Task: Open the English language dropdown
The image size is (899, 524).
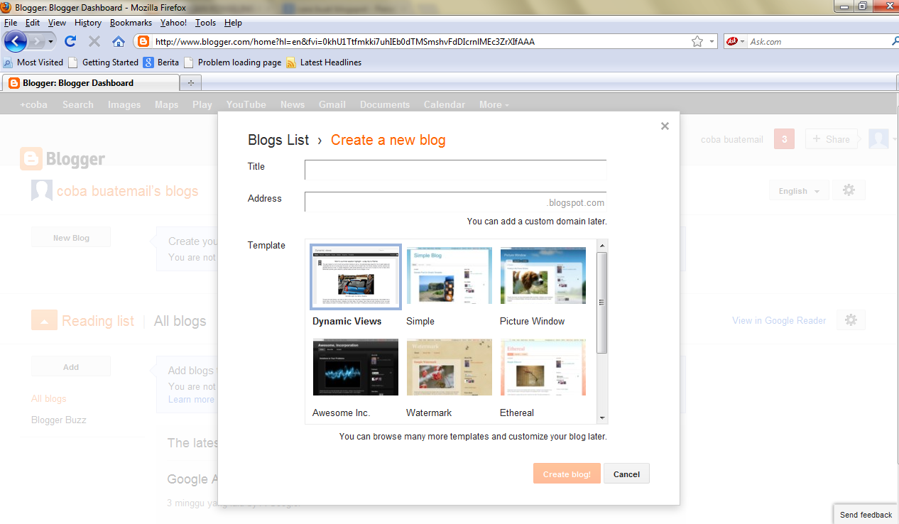Action: [799, 190]
